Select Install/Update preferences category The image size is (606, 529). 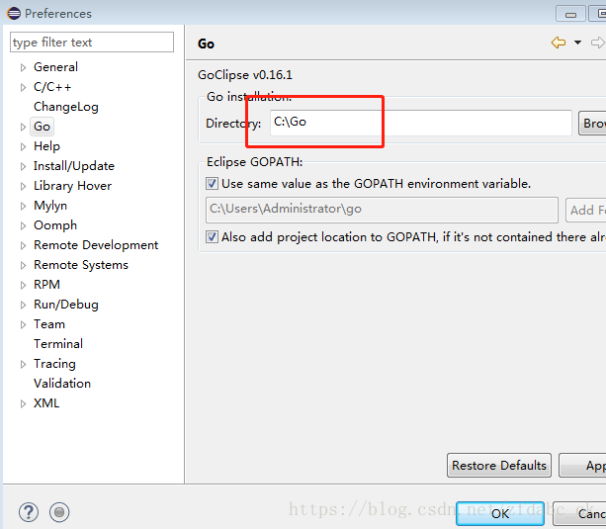pos(74,166)
